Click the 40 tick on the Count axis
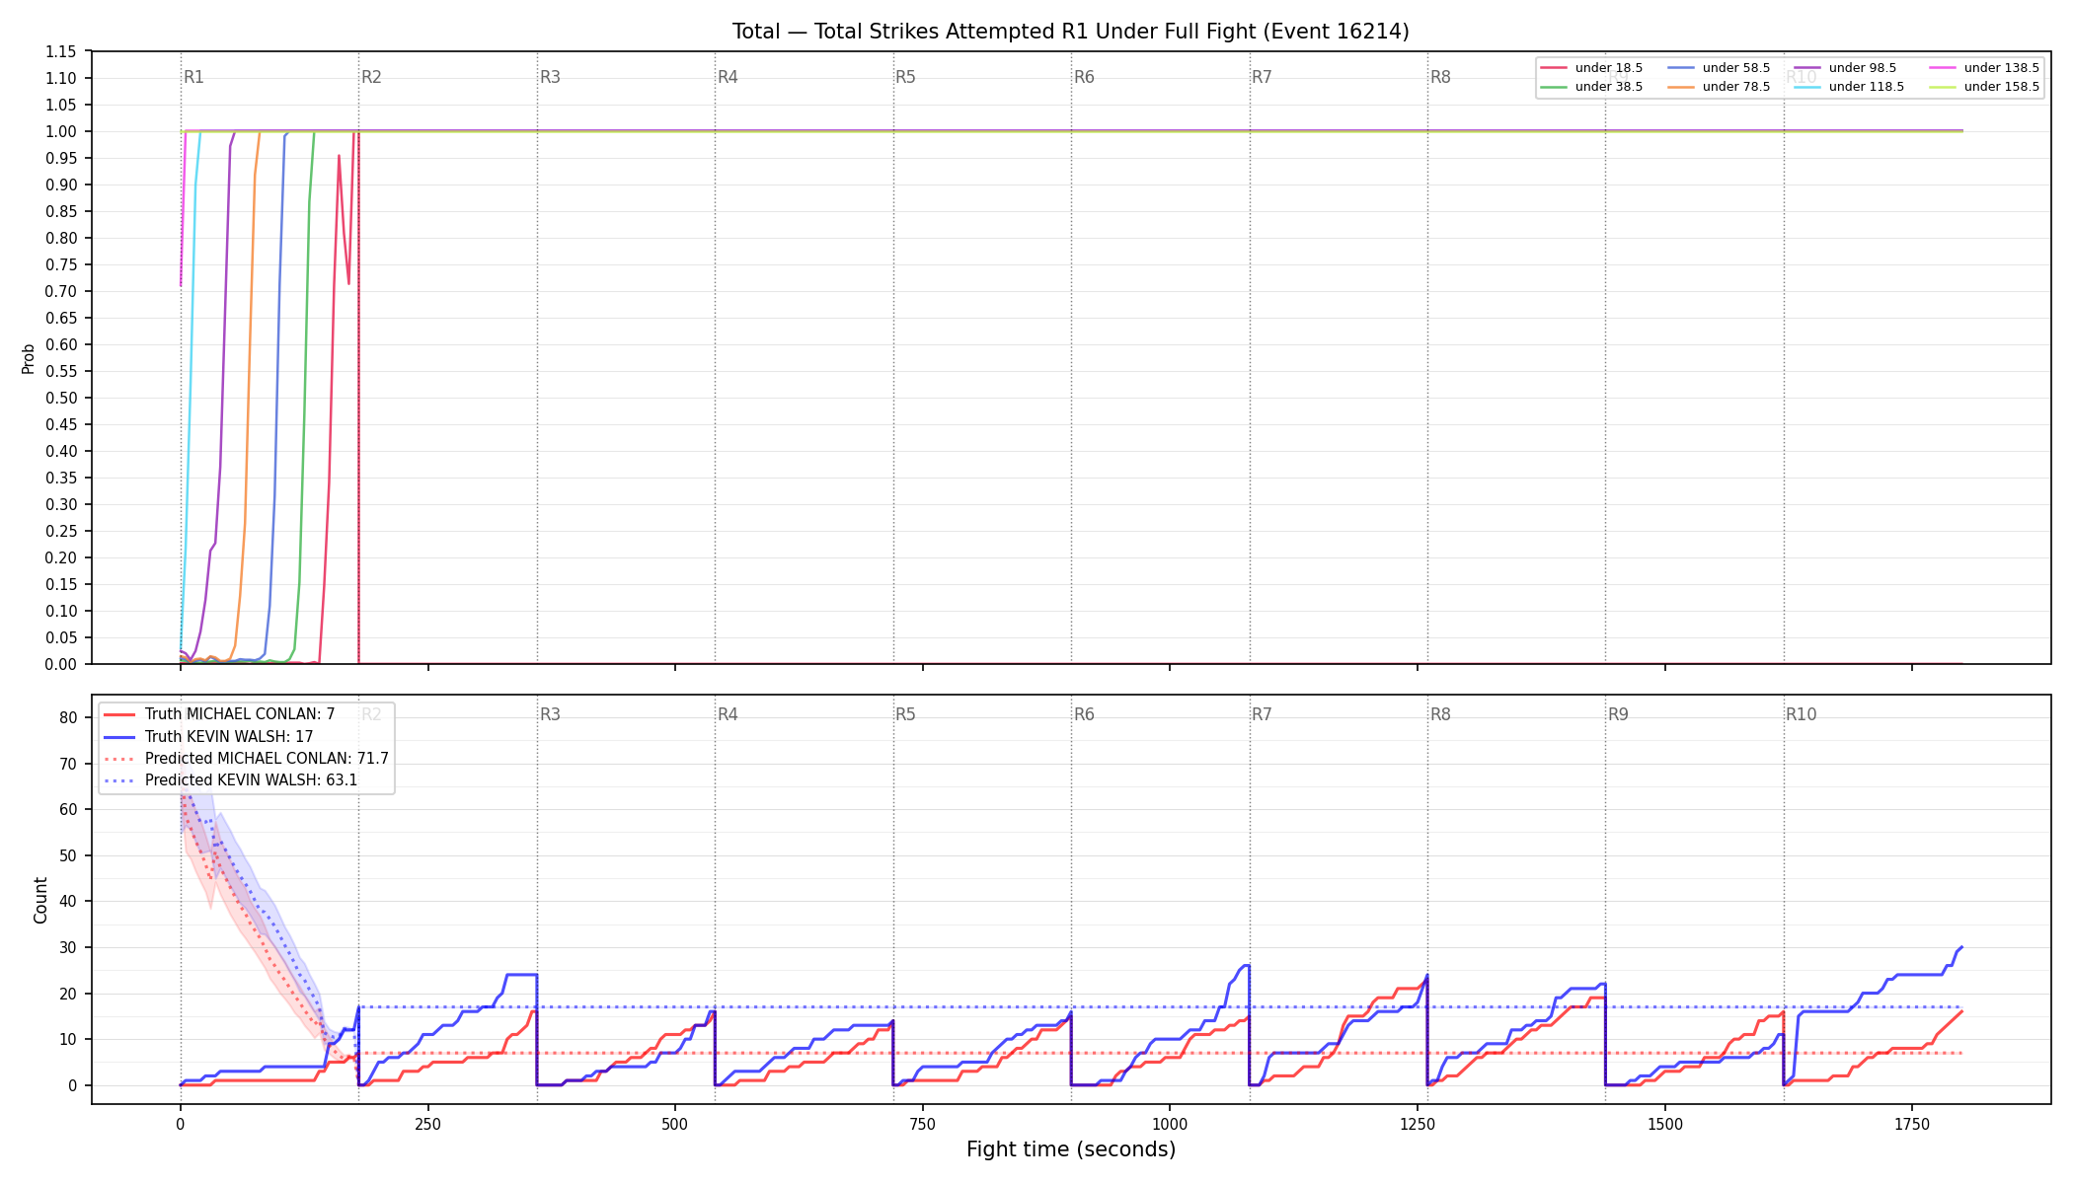 point(68,901)
